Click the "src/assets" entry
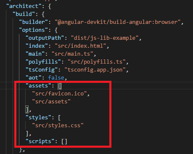The height and width of the screenshot is (154, 193). tap(51, 102)
